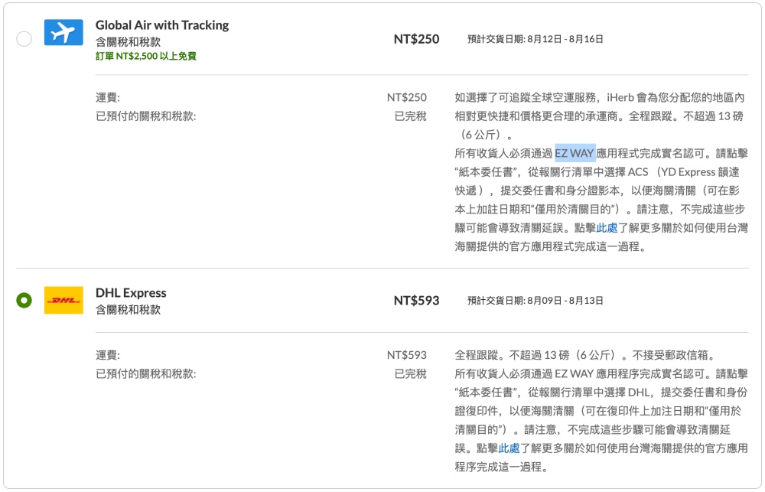Click the green free shipping over NT$2,500 note
Image resolution: width=765 pixels, height=492 pixels.
pos(145,56)
